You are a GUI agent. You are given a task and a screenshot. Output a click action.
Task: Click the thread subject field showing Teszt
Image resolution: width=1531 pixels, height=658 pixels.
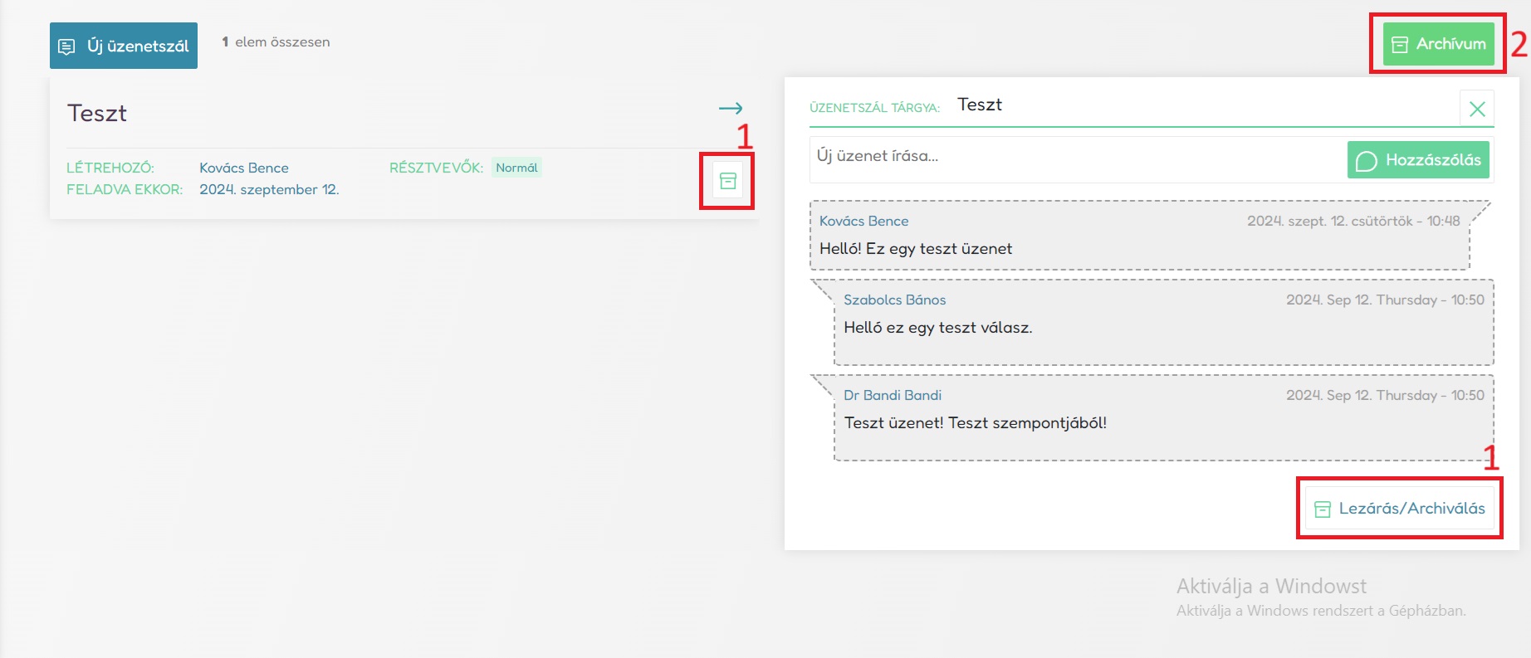click(x=980, y=105)
